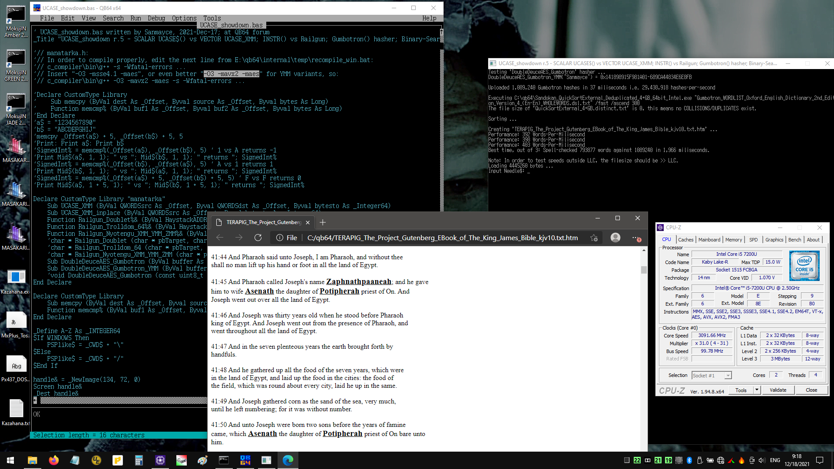Click the Validate button in CPU-Z
The height and width of the screenshot is (469, 834).
pos(778,390)
